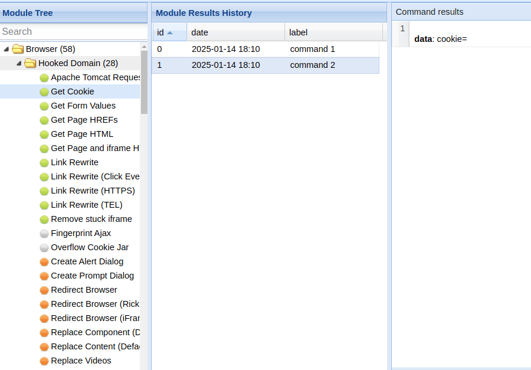
Task: Select the command 1 result row
Action: tap(265, 49)
